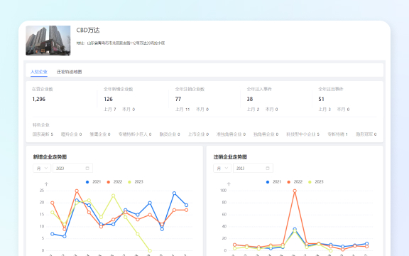Image resolution: width=409 pixels, height=256 pixels.
Task: Click the 注销企业走势图 chart title
Action: tap(230, 157)
